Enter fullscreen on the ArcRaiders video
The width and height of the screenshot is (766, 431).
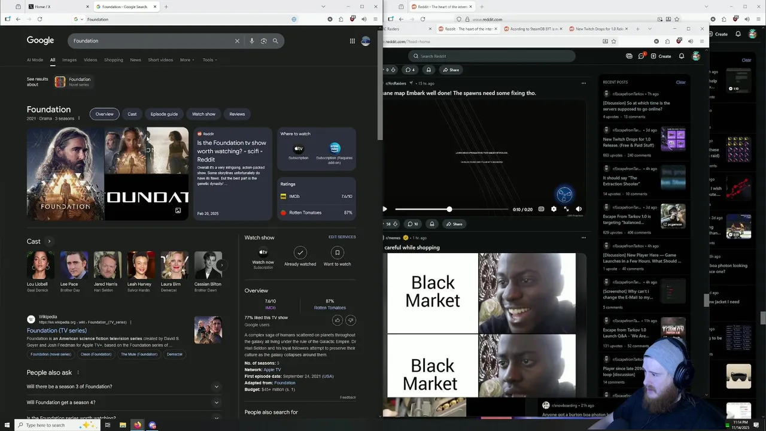tap(566, 209)
